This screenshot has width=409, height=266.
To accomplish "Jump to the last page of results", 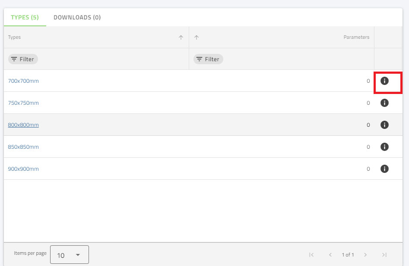I will click(384, 255).
